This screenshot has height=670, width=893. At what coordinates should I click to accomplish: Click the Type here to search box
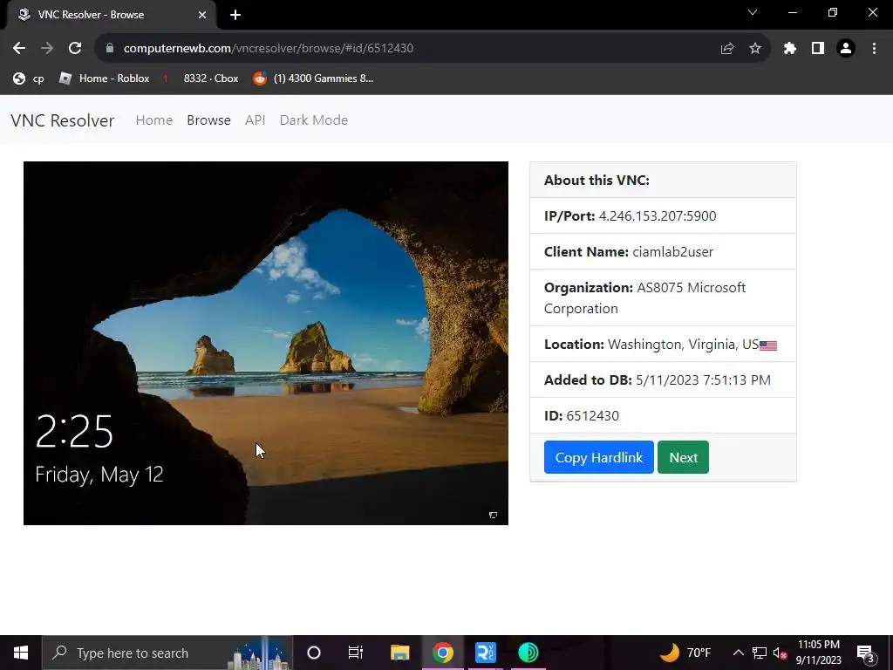[167, 653]
